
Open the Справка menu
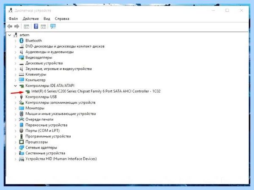click(x=62, y=19)
